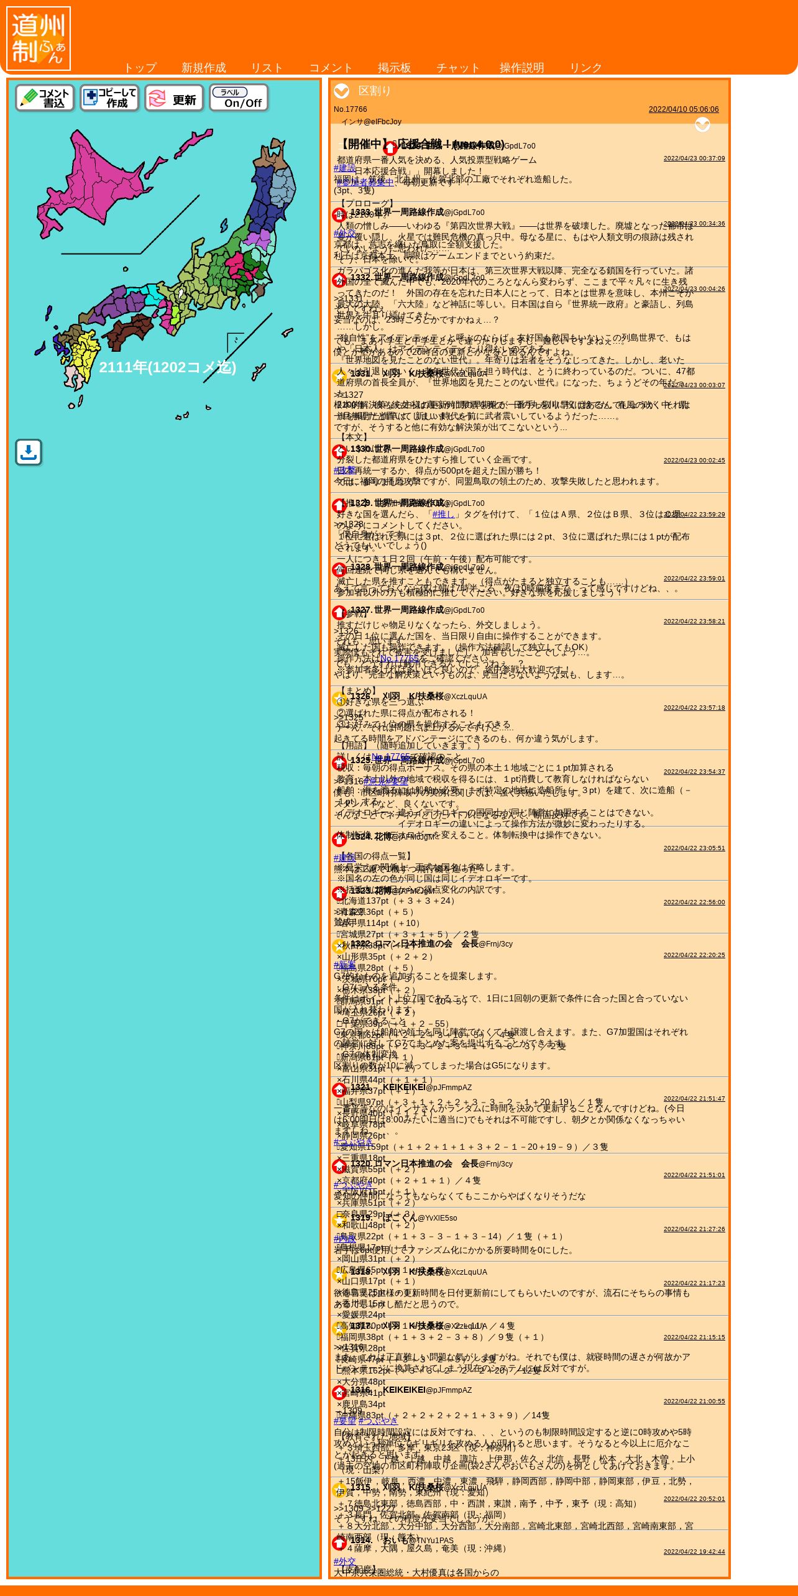798x1596 pixels.
Task: Click red arrow icon beside comment 1329
Action: [x=339, y=505]
